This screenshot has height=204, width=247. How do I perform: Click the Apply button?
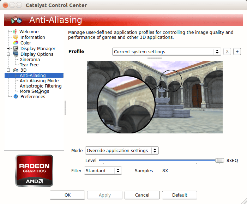point(105,195)
